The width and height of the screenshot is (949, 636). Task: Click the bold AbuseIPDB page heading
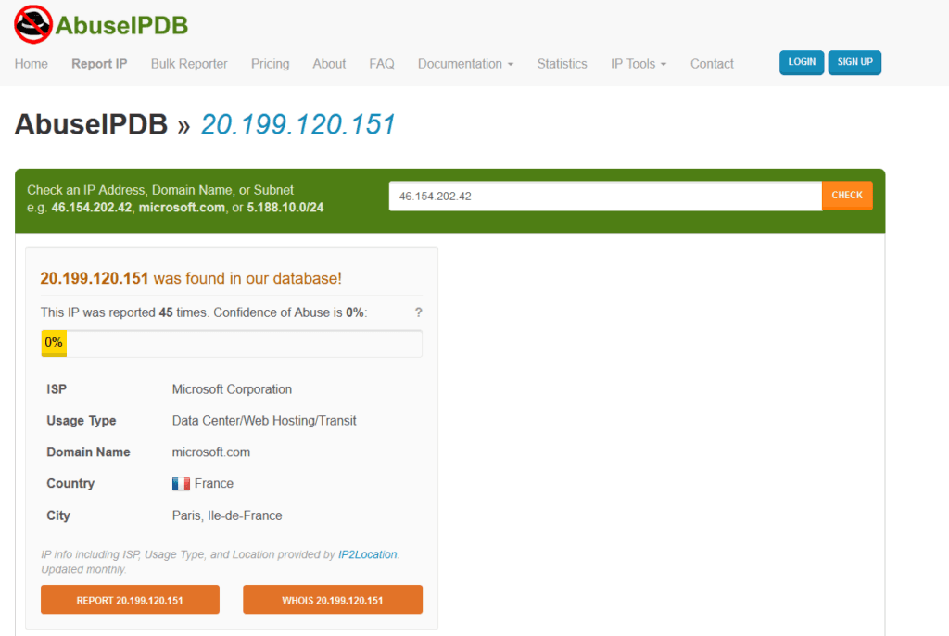pyautogui.click(x=91, y=124)
